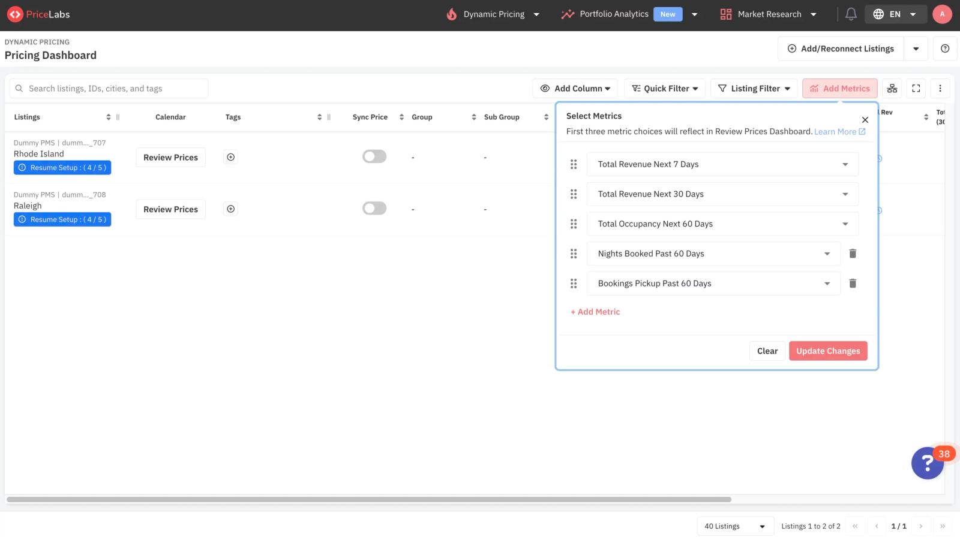Go to previous listings page
The height and width of the screenshot is (537, 960).
pos(877,526)
